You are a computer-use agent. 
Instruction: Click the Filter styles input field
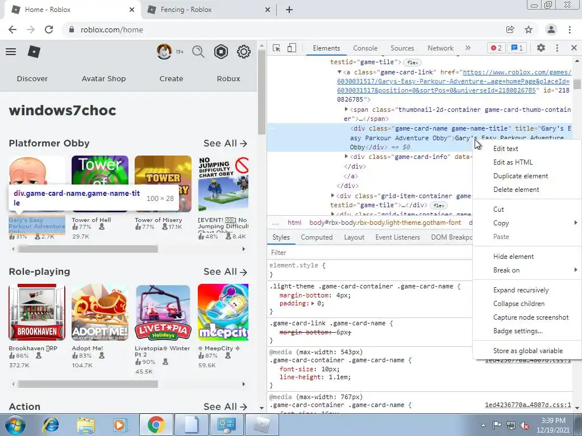click(x=369, y=253)
